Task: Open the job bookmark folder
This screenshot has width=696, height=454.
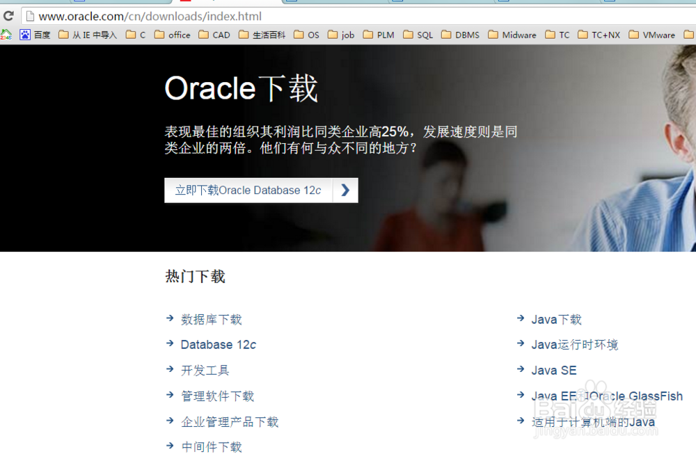Action: [341, 35]
